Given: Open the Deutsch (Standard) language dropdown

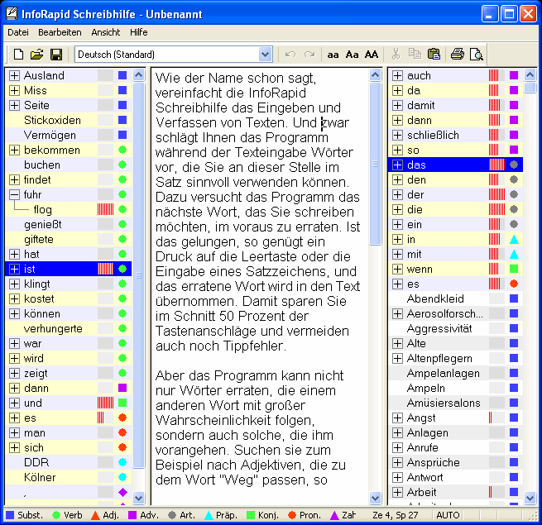Looking at the screenshot, I should coord(265,55).
